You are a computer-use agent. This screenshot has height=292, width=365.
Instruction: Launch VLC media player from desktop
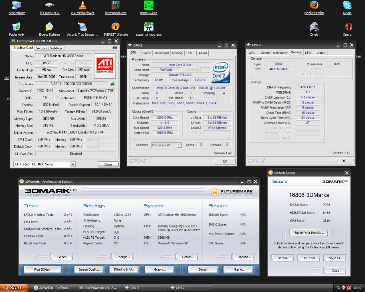pos(82,8)
